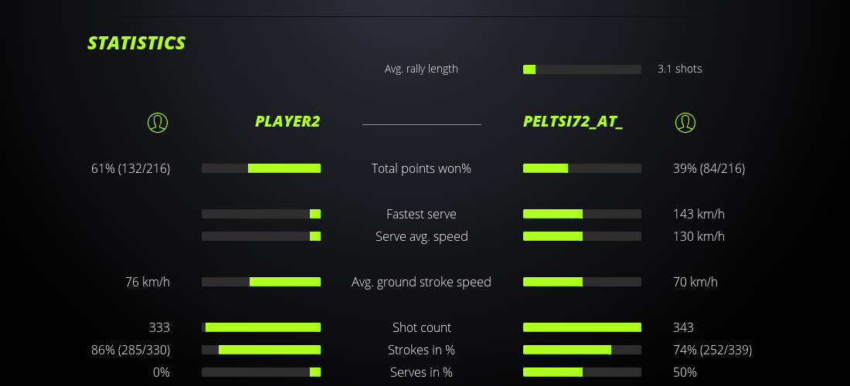Click PELTSI72_AT_'s Serves in % bar

click(x=582, y=372)
